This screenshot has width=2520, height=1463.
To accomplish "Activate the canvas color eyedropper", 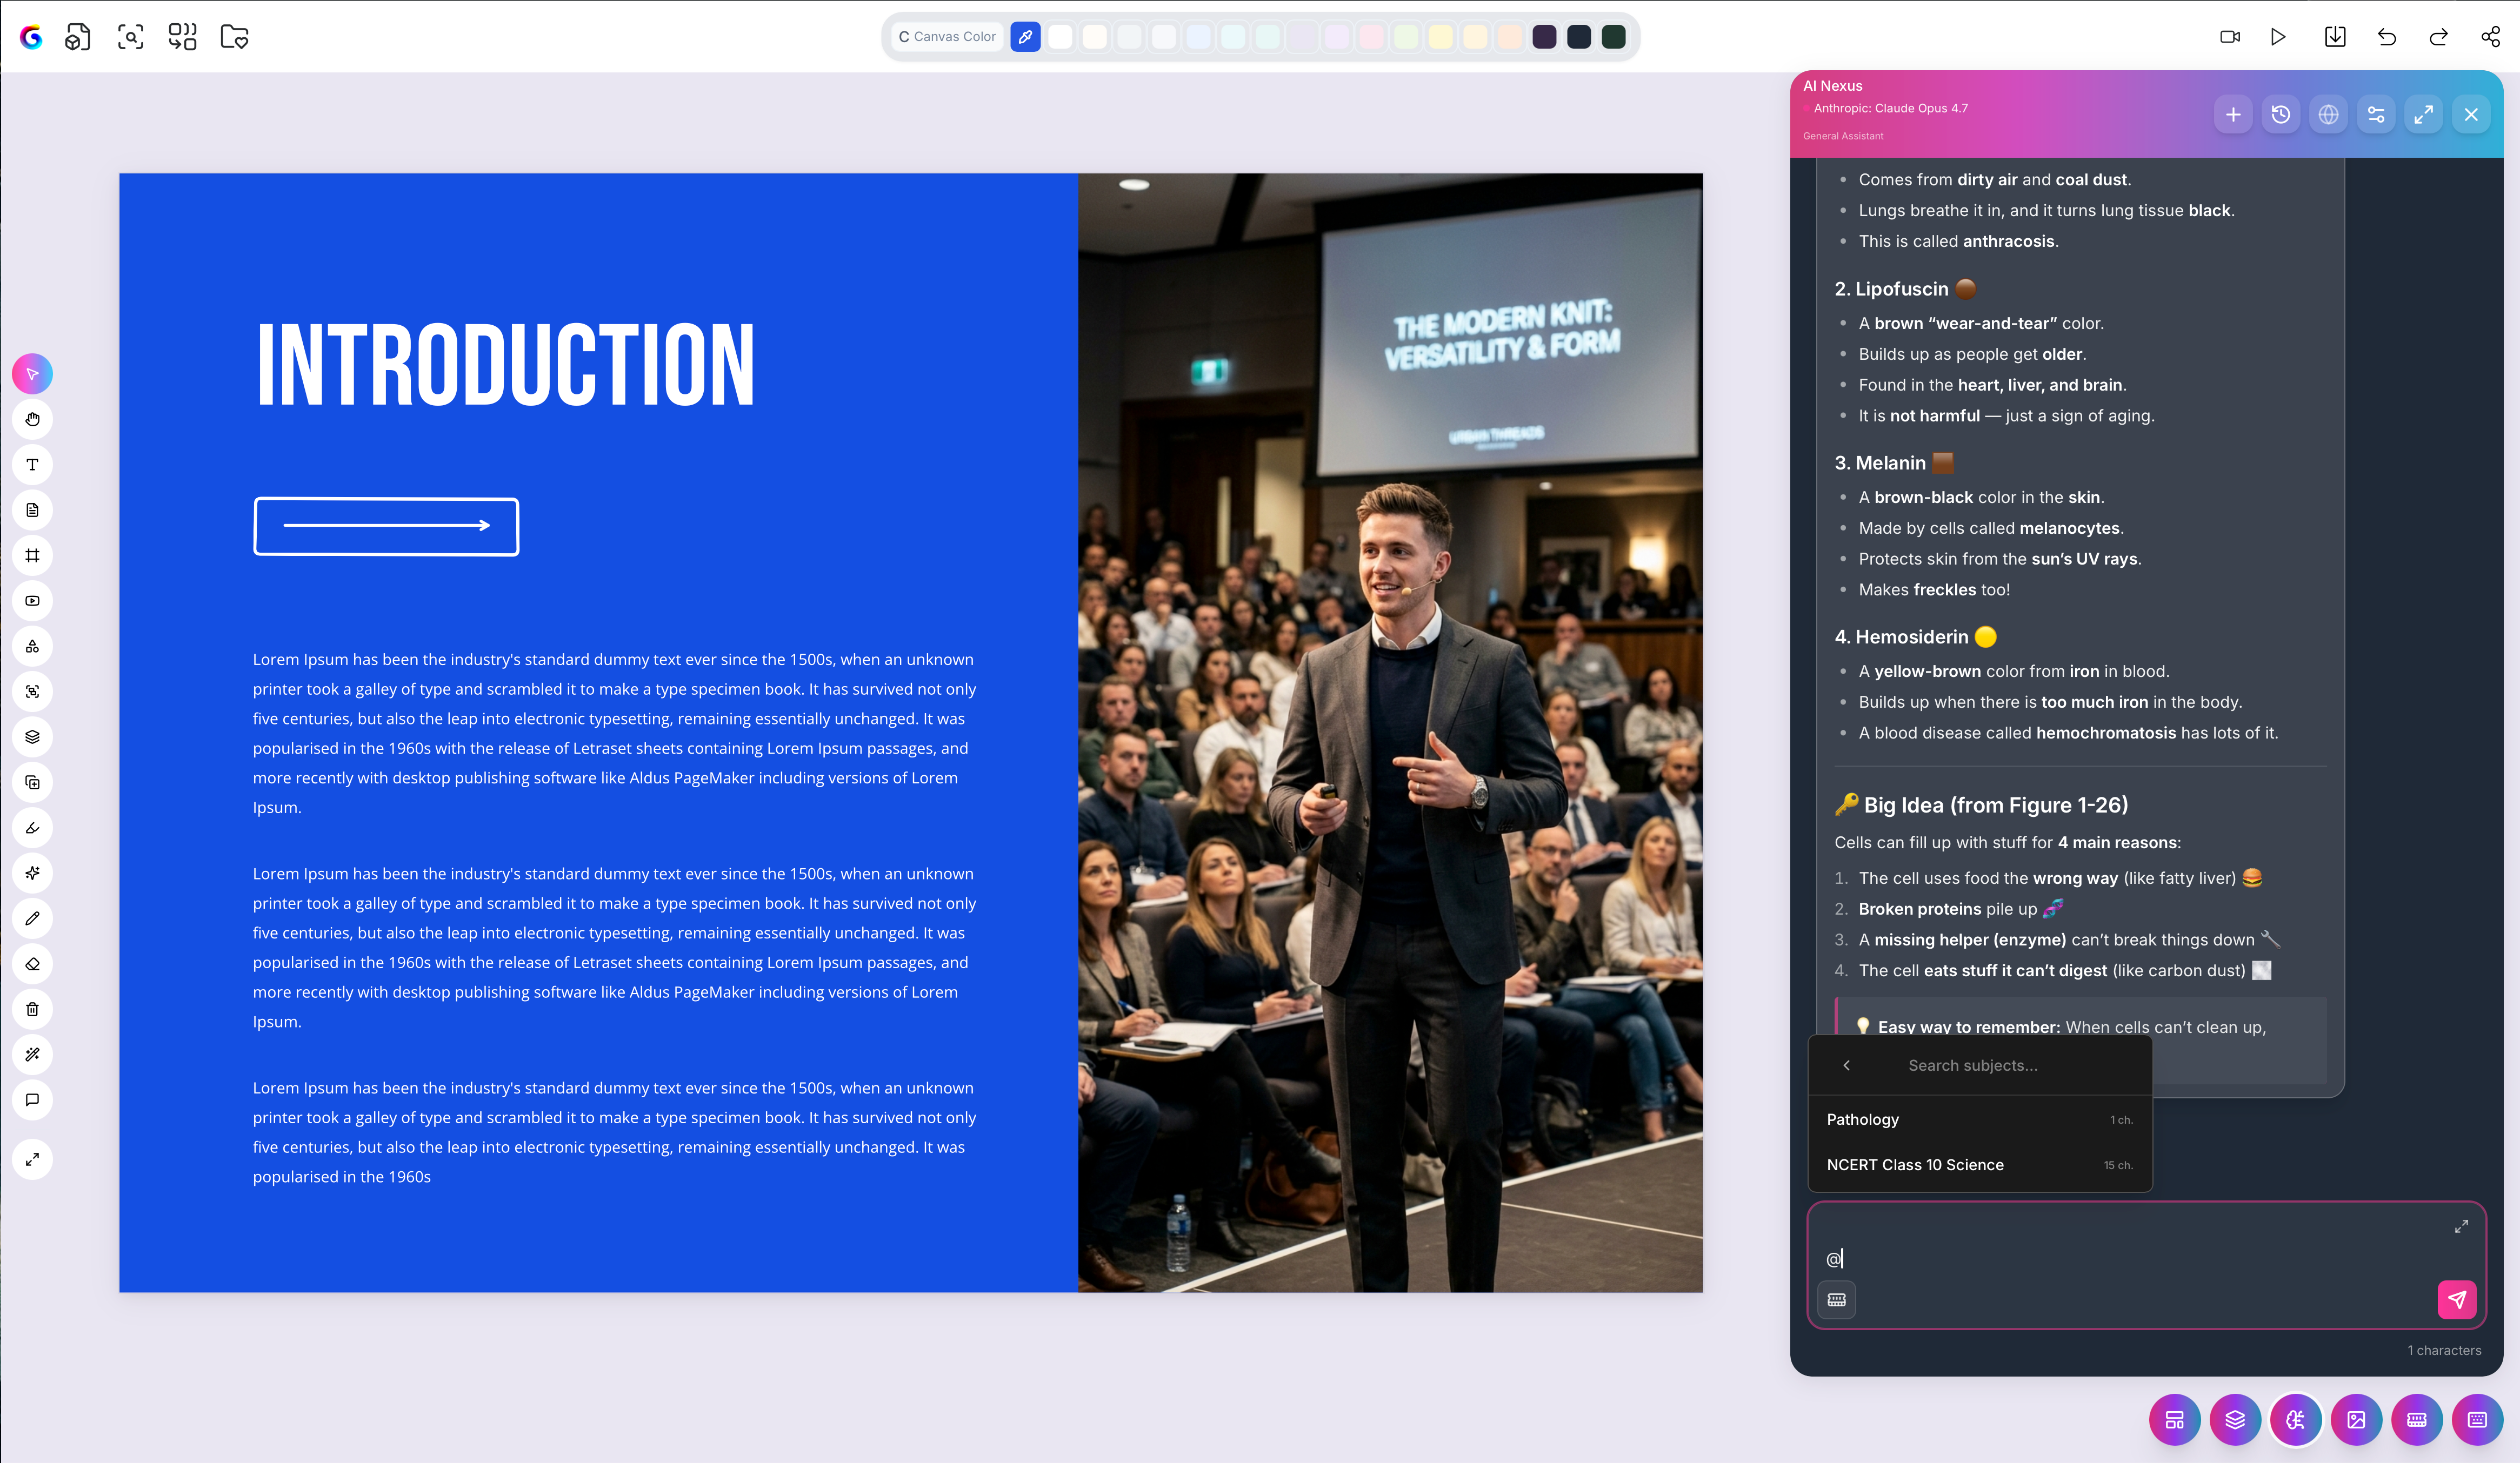I will click(x=1025, y=37).
